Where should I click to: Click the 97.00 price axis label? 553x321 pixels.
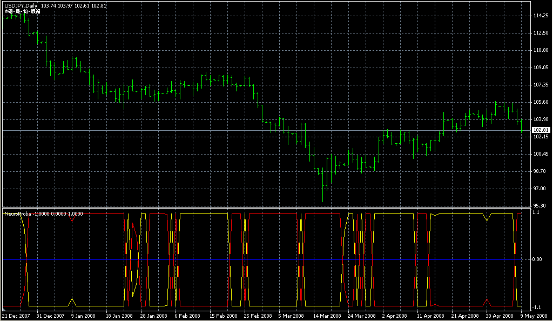pos(540,189)
